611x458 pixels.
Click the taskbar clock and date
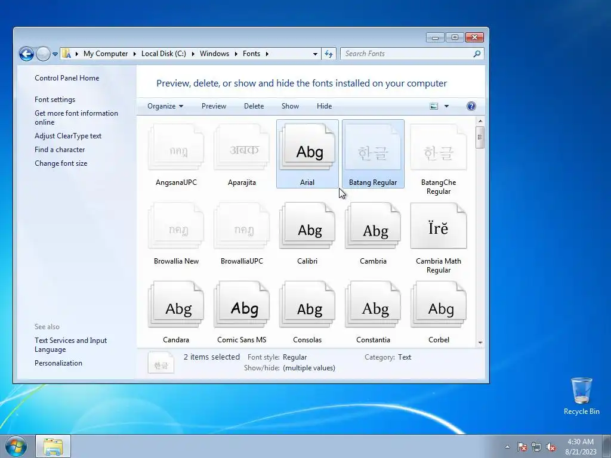coord(581,447)
